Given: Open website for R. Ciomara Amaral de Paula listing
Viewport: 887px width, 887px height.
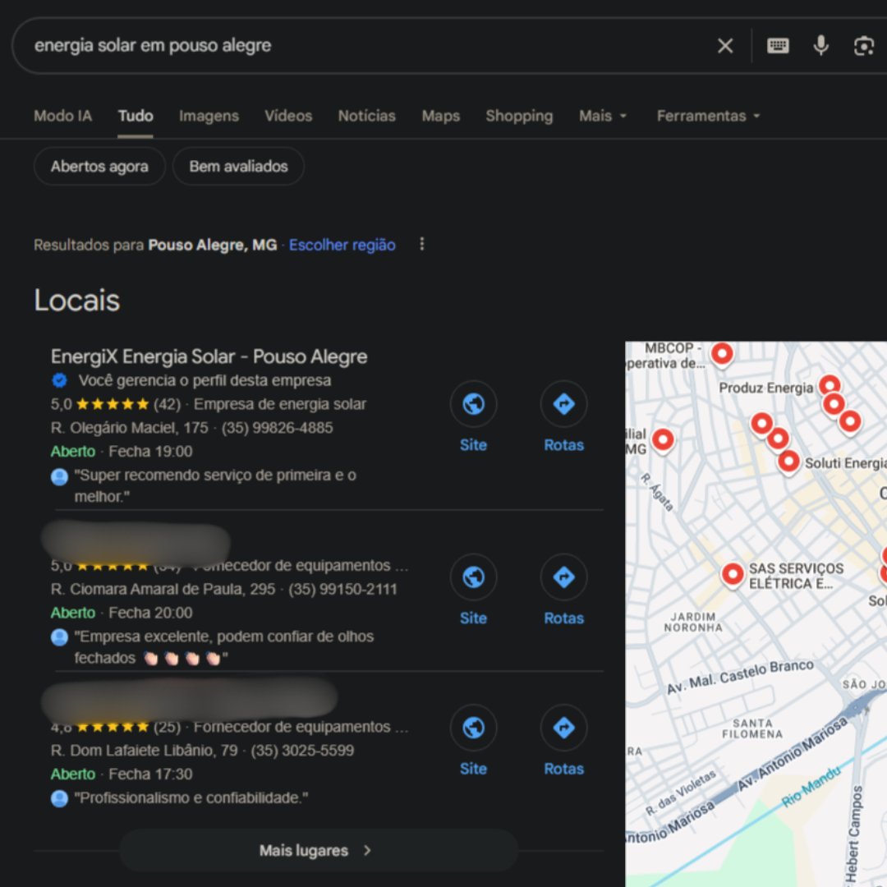Looking at the screenshot, I should point(473,577).
